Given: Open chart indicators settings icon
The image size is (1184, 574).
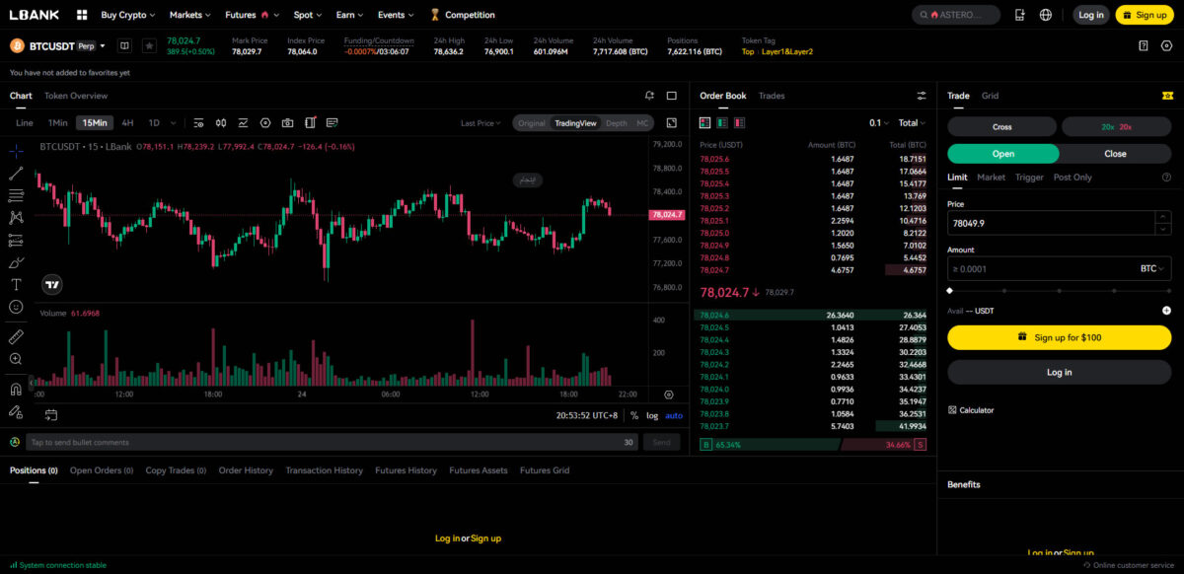Looking at the screenshot, I should click(198, 123).
